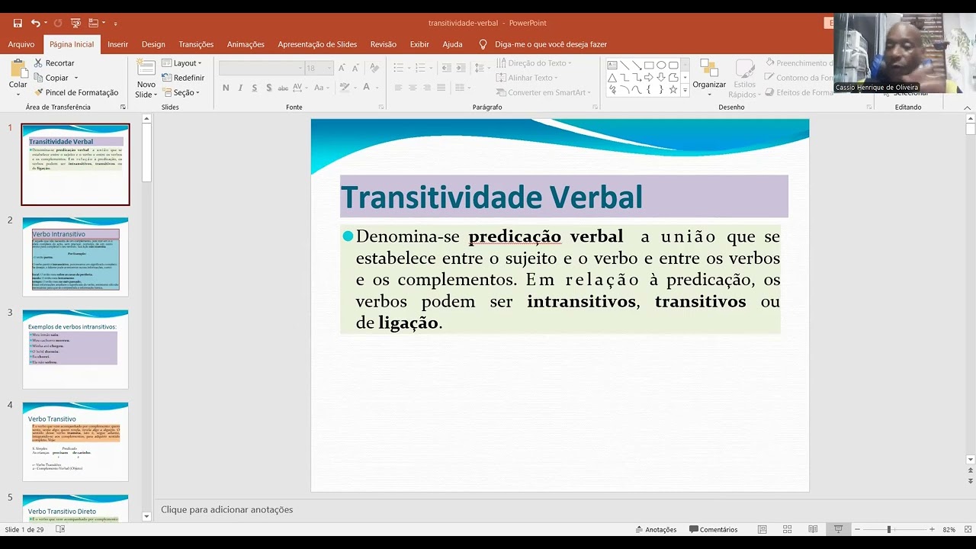Open Área de Transferência dialog launcher
Viewport: 976px width, 549px height.
(123, 108)
